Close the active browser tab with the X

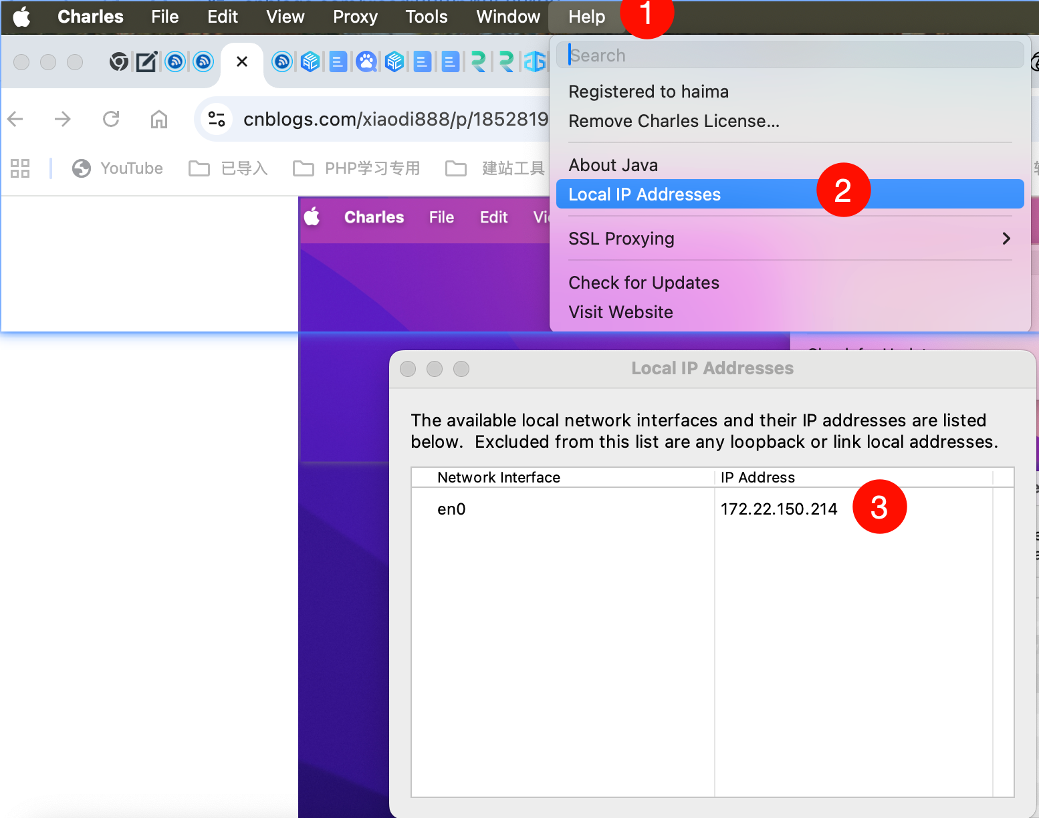tap(242, 61)
